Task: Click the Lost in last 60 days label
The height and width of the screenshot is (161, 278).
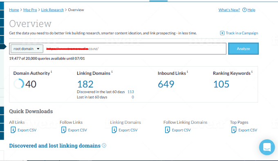Action: 92,97
